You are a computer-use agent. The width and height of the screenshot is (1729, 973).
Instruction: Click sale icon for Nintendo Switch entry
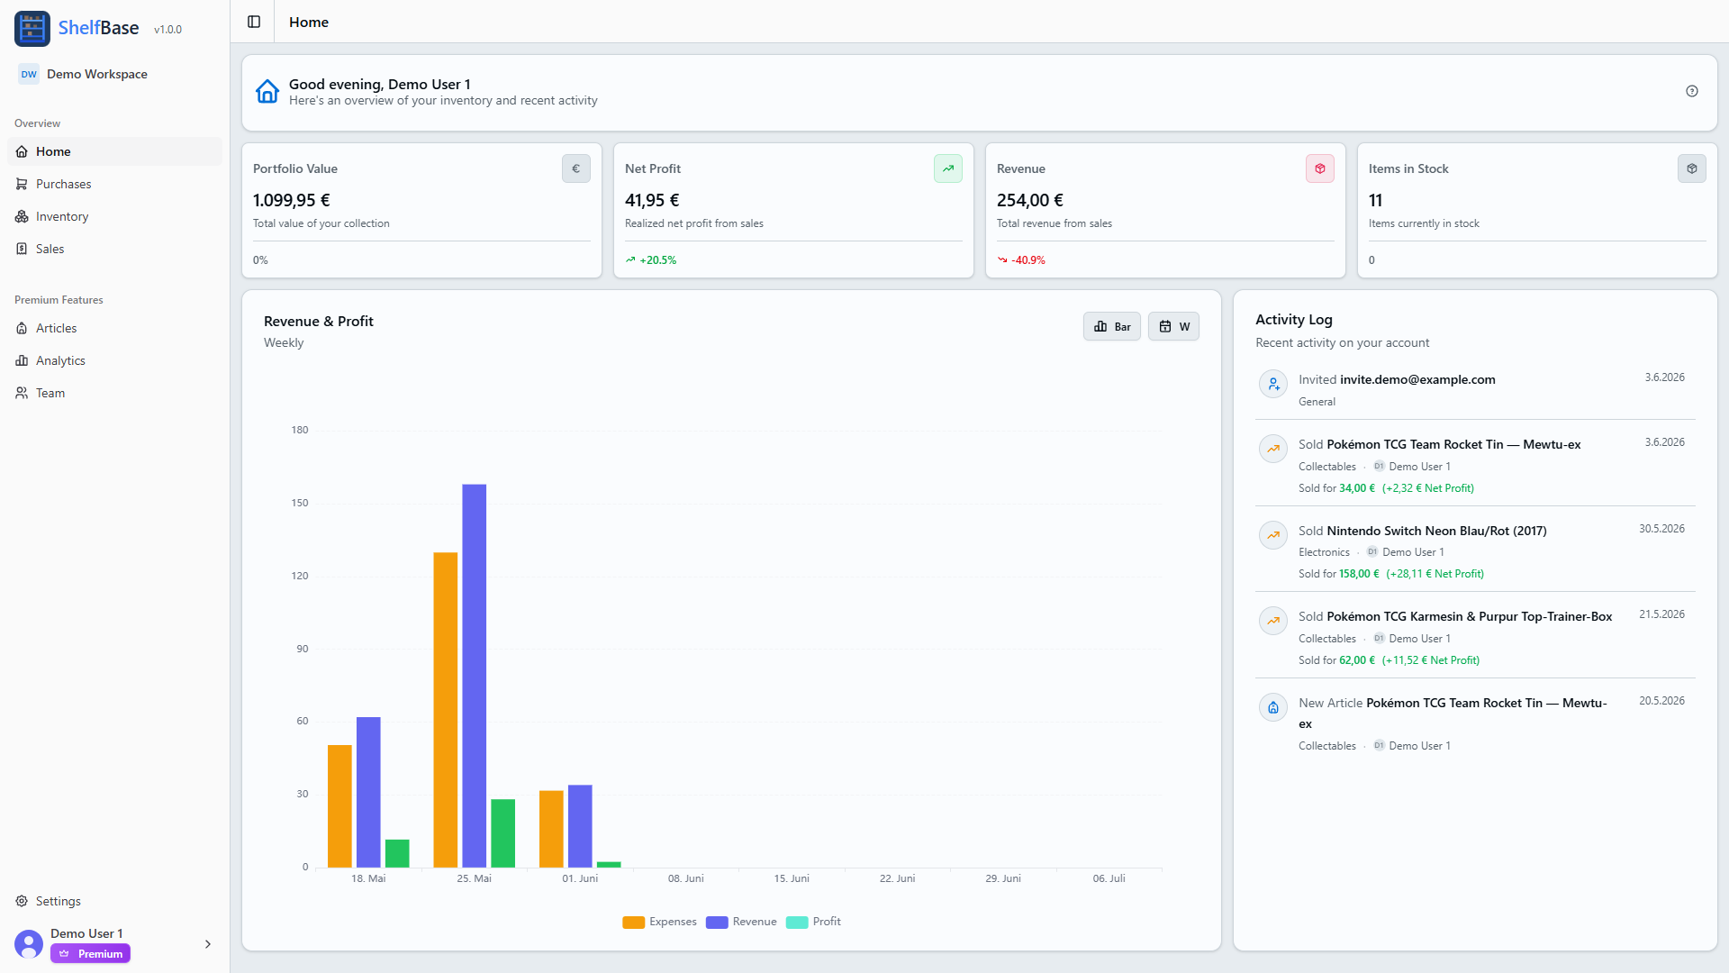pyautogui.click(x=1273, y=535)
